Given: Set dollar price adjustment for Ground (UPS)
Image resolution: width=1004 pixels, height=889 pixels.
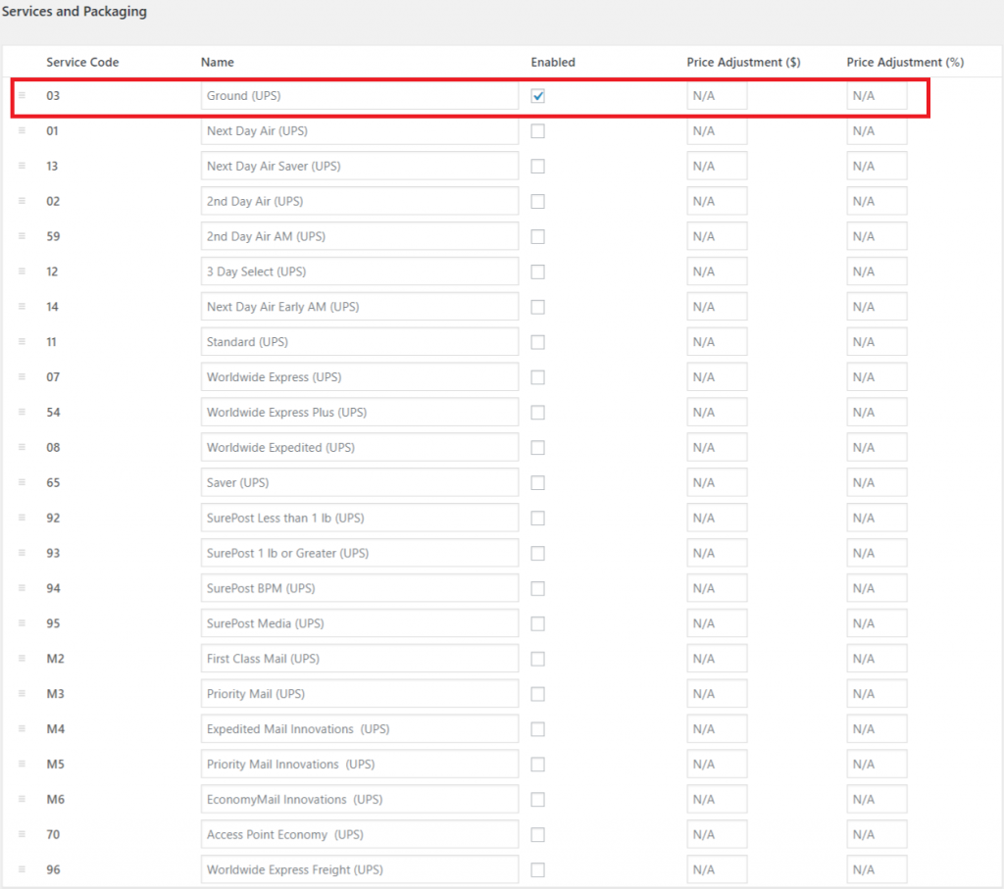Looking at the screenshot, I should 717,95.
